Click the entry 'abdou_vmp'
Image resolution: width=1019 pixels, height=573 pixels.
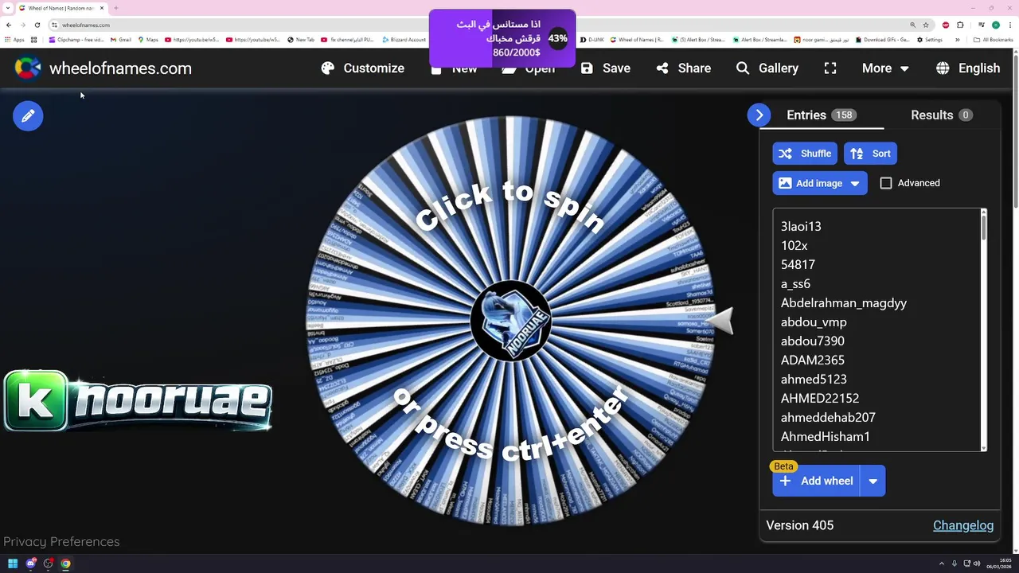point(814,322)
